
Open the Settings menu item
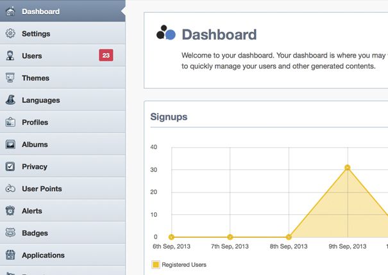point(36,33)
